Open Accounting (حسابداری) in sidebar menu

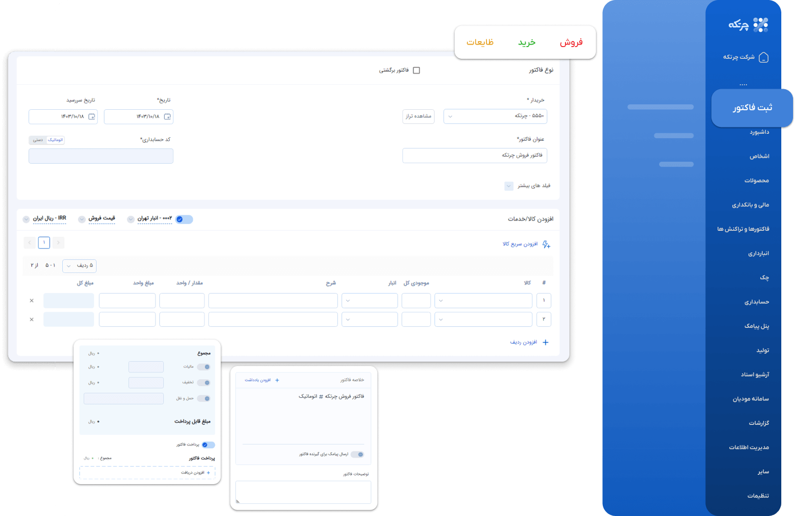[x=756, y=302]
